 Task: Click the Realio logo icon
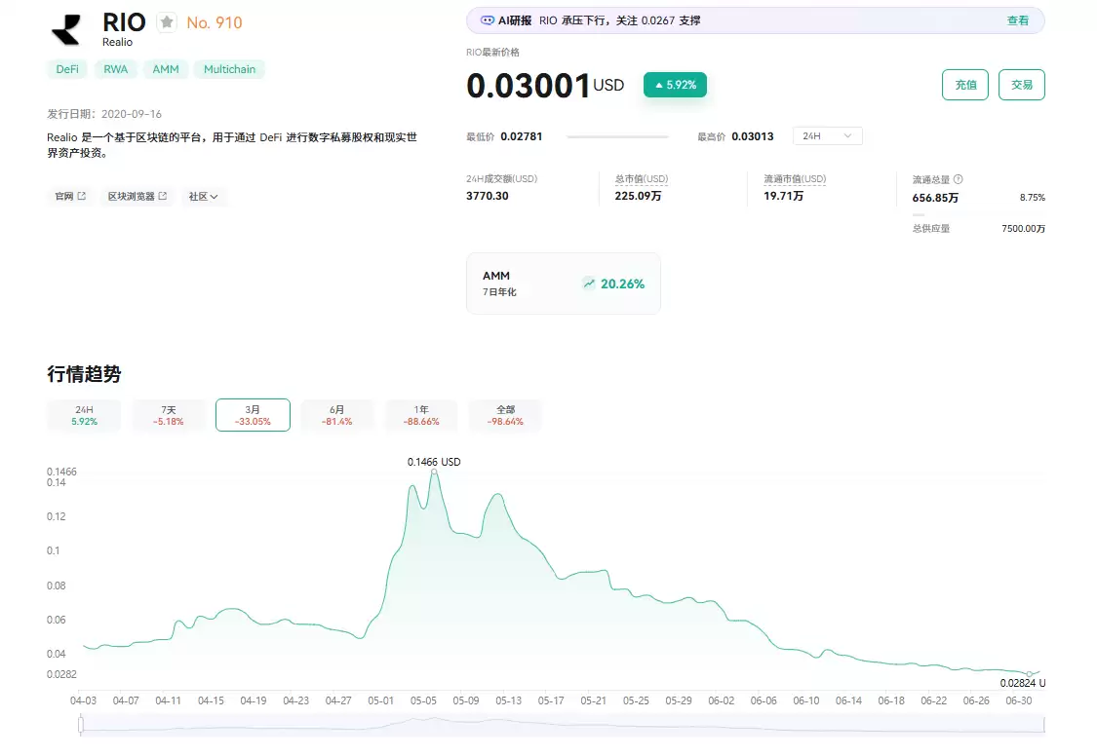click(x=66, y=29)
